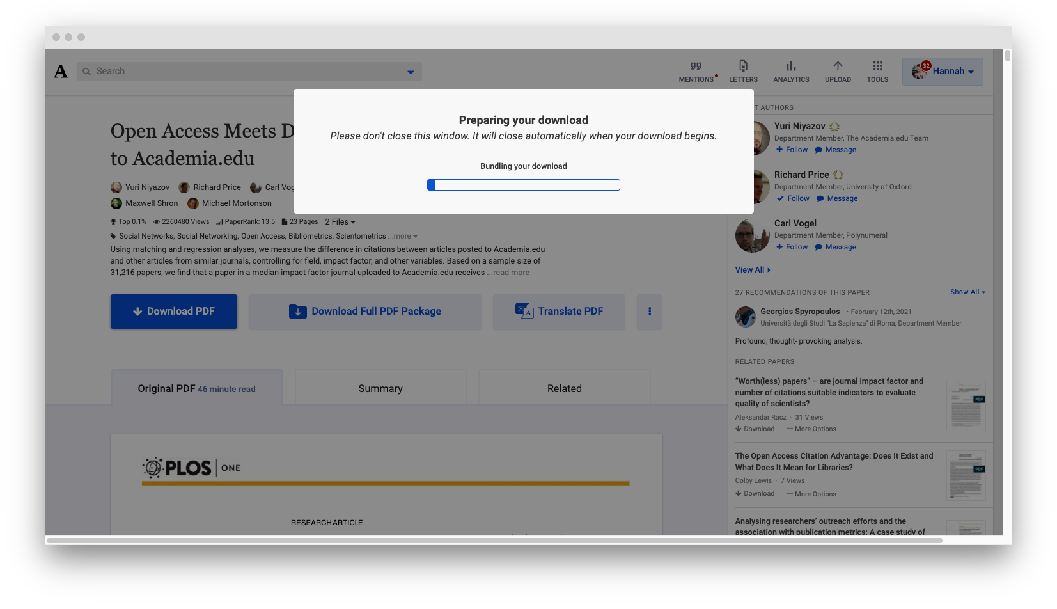This screenshot has width=1057, height=609.
Task: Click the vertical scrollbar thumb
Action: point(1008,56)
